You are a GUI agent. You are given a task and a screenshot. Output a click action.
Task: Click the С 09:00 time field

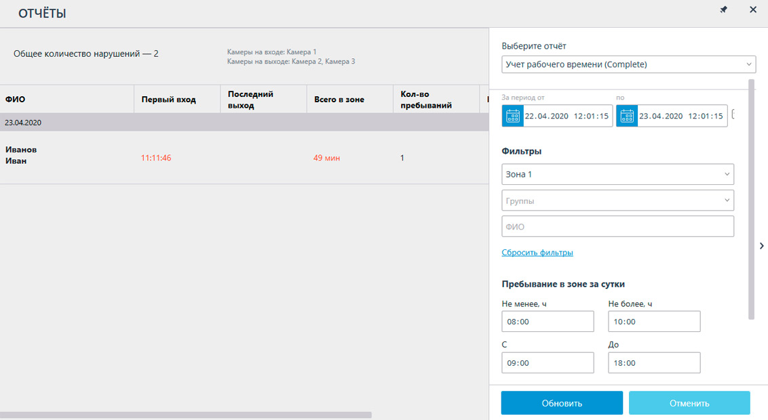click(x=548, y=363)
